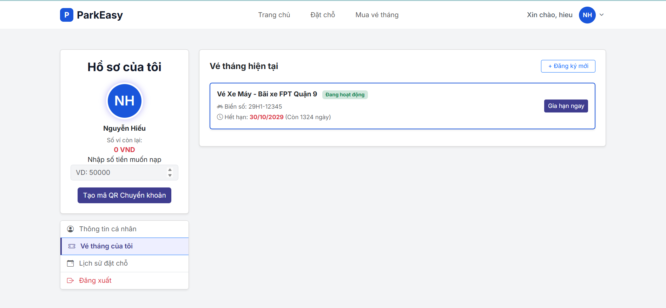Expand the user dropdown chevron in header
This screenshot has width=666, height=308.
coord(601,15)
